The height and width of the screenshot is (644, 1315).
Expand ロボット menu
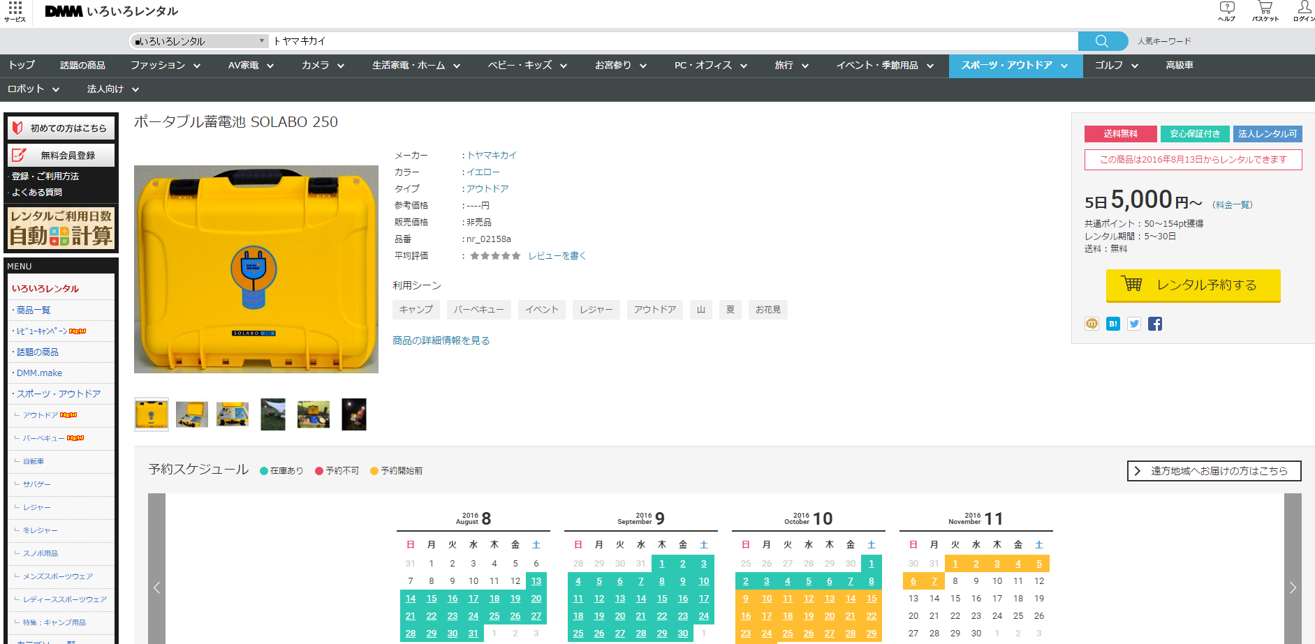(34, 89)
